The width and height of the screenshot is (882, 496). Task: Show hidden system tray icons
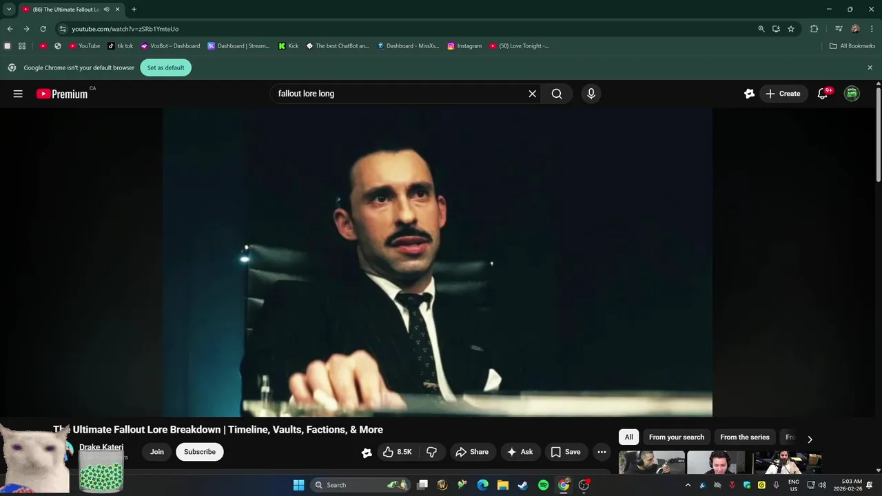(x=688, y=485)
